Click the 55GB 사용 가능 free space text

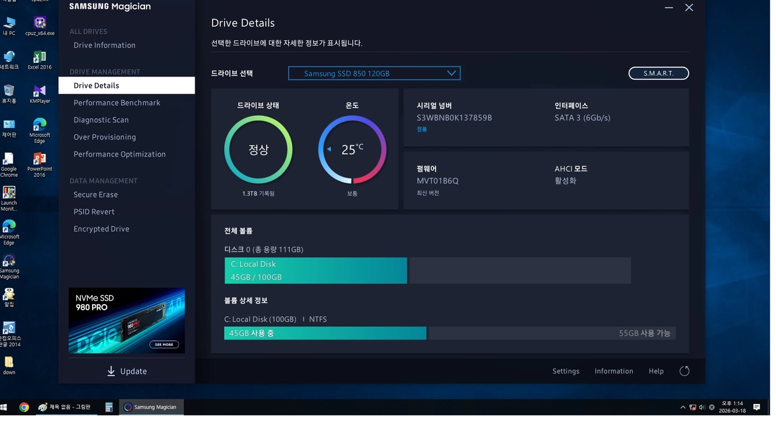pyautogui.click(x=644, y=333)
